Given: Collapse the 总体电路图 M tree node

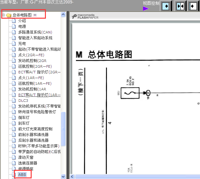Looking at the screenshot, I should 3,15.
